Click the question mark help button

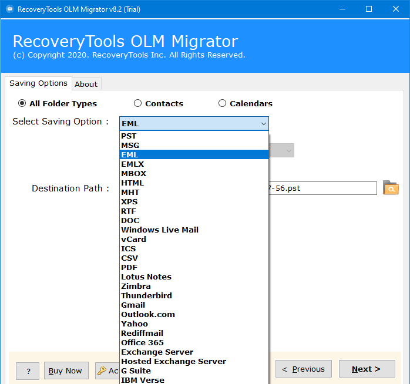(28, 370)
